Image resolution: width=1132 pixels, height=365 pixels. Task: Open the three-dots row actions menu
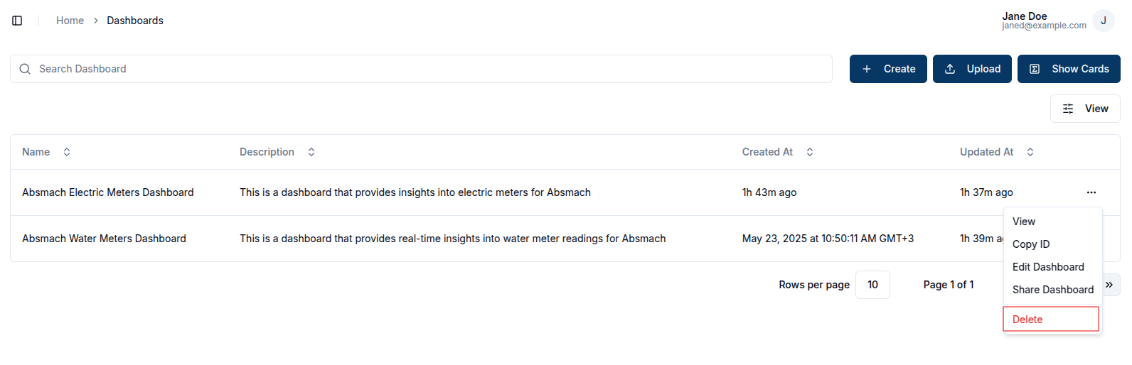point(1091,192)
